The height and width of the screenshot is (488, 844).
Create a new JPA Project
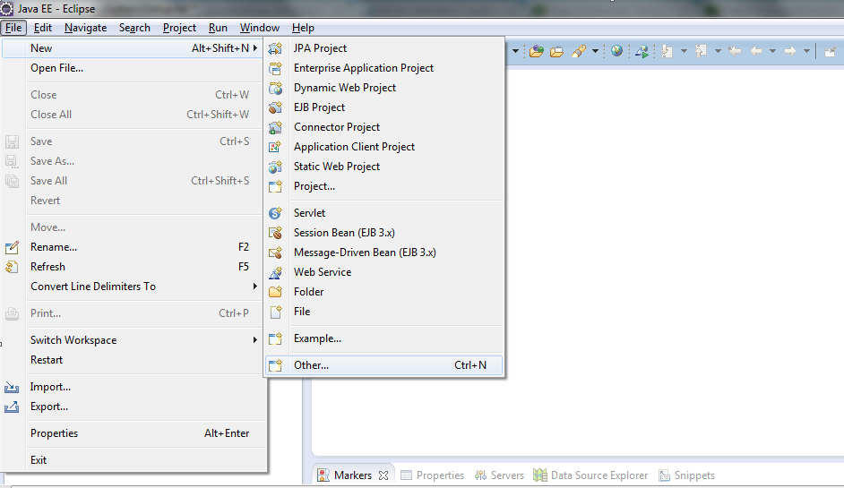pos(384,47)
